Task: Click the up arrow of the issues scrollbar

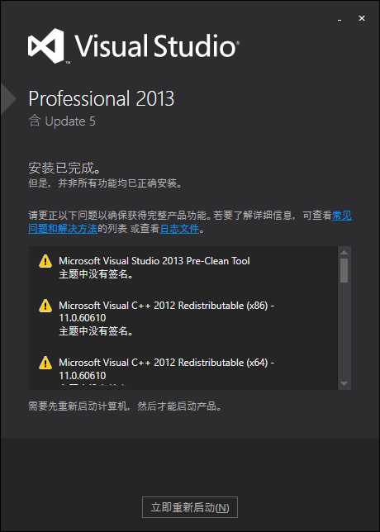Action: point(344,253)
